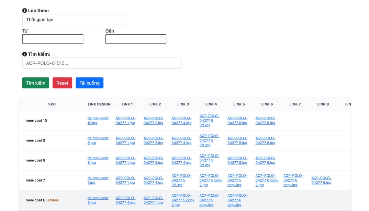Open ds.men-coat 7.jpg design link
This screenshot has width=369, height=211.
pos(98,180)
